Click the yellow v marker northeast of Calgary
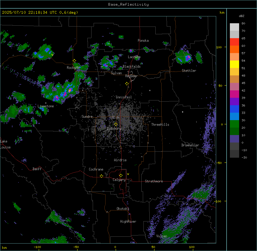257x251 pixels. click(x=128, y=174)
